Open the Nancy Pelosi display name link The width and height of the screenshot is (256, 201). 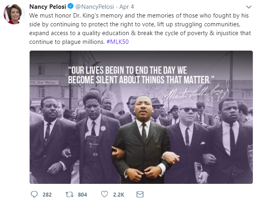tap(47, 6)
